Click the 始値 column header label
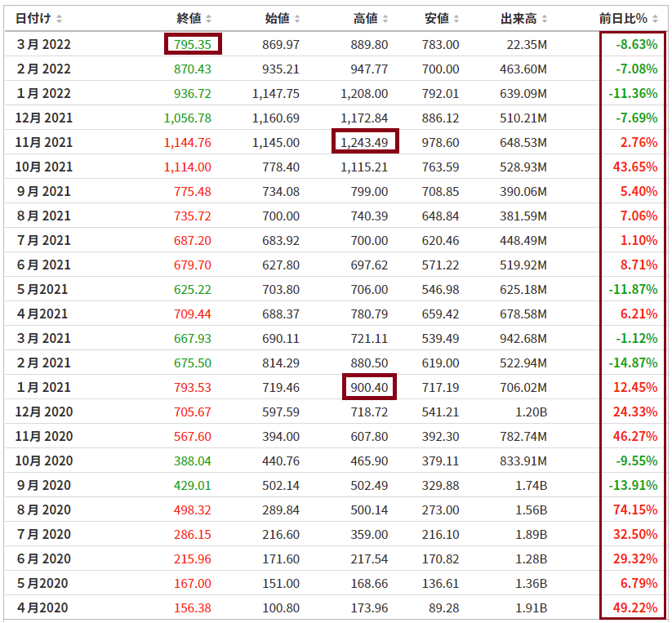Image resolution: width=672 pixels, height=623 pixels. point(278,19)
